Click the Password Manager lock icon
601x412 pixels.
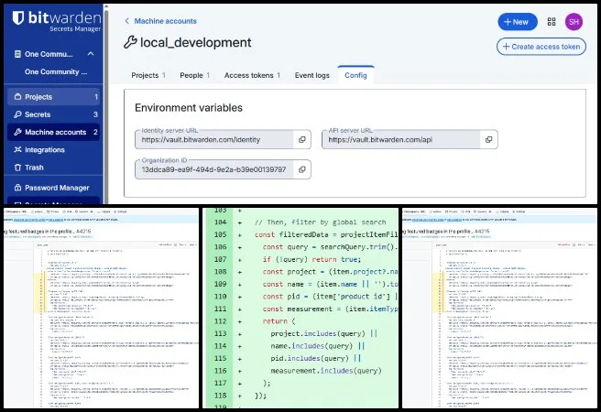[17, 188]
